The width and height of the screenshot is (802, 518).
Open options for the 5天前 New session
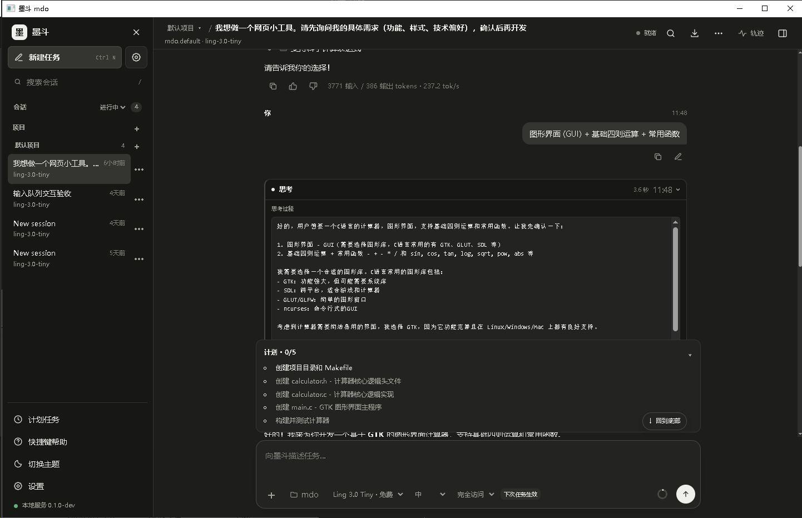tap(139, 259)
